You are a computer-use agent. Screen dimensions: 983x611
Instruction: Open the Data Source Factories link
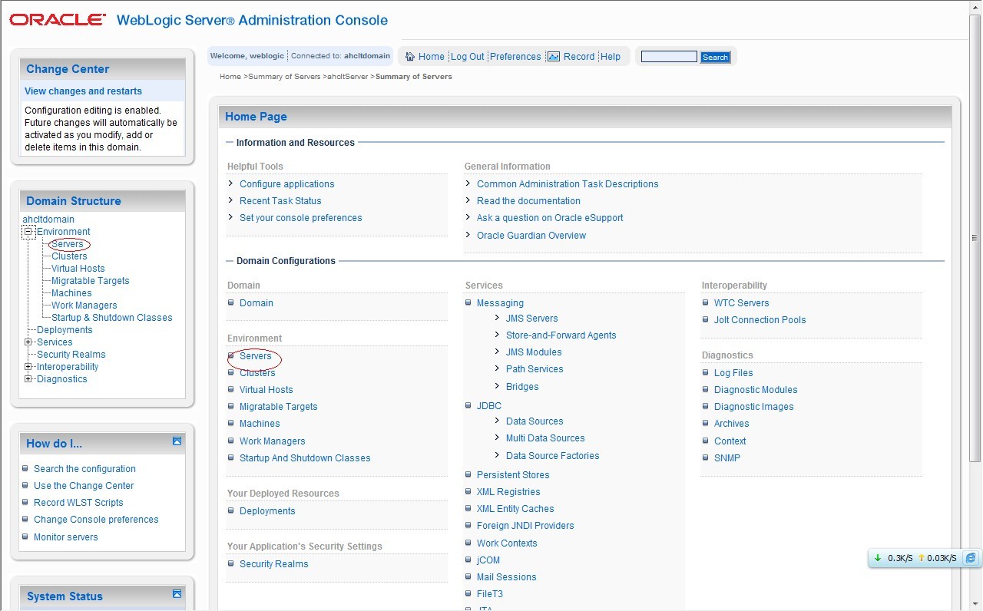click(x=553, y=456)
